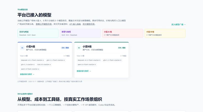Click the 3 个模型 count label

pyautogui.click(x=123, y=56)
